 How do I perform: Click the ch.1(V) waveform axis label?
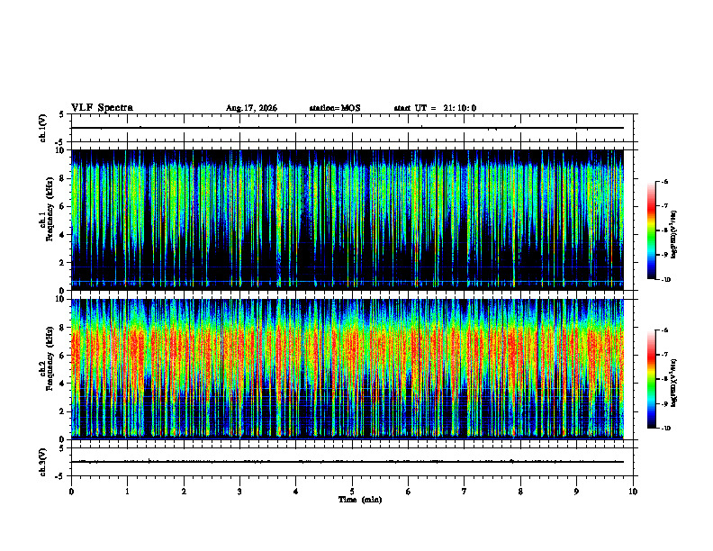(42, 128)
